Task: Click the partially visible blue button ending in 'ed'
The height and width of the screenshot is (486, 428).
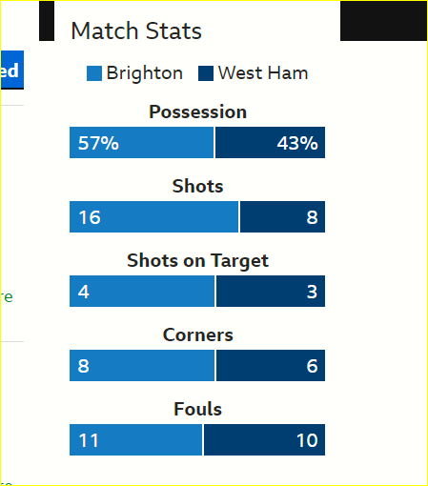Action: (12, 70)
